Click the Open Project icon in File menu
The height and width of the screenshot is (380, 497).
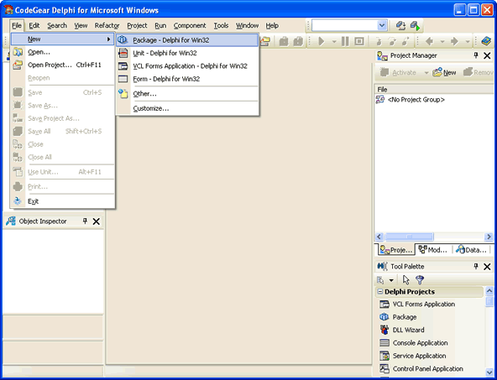coord(18,65)
